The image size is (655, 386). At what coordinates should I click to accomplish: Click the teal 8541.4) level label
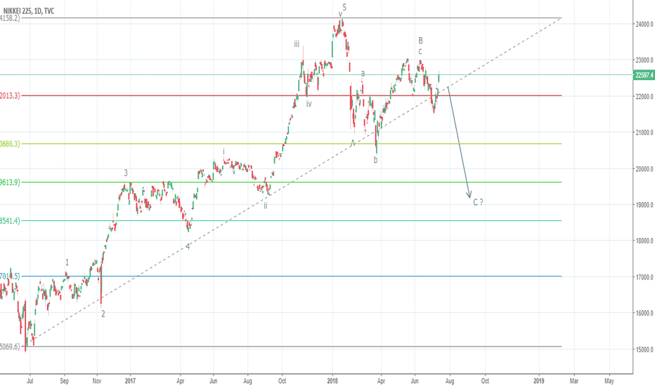(x=10, y=221)
